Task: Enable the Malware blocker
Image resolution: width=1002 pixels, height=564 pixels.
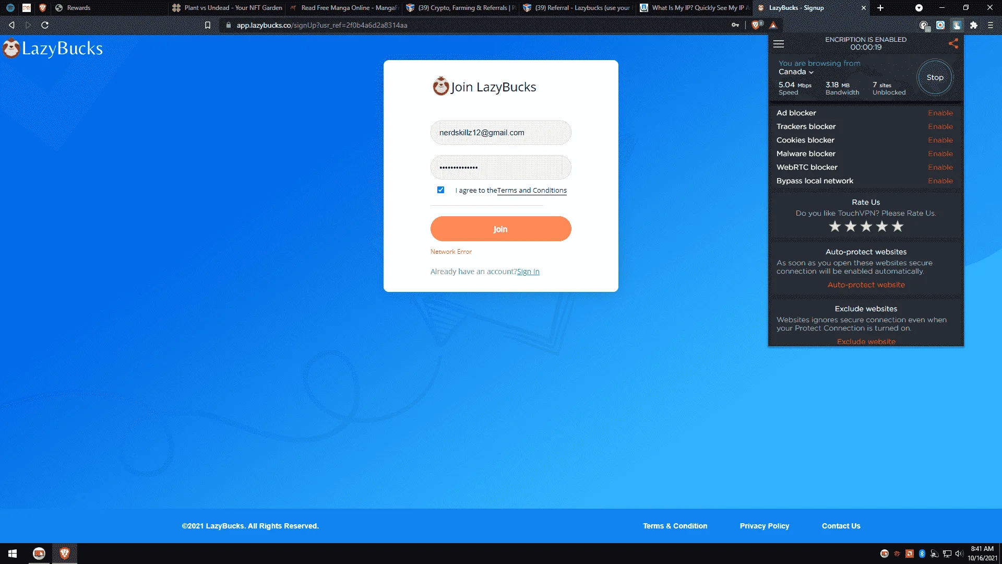Action: [x=940, y=154]
